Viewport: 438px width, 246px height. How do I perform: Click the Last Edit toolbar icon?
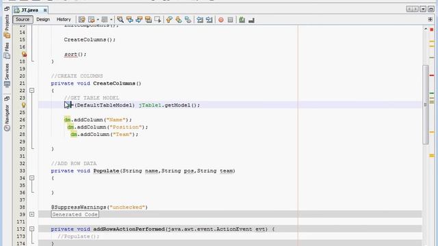pyautogui.click(x=81, y=20)
